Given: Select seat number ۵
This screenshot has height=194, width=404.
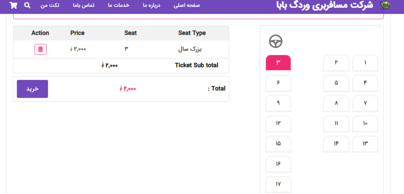Looking at the screenshot, I should 336,83.
